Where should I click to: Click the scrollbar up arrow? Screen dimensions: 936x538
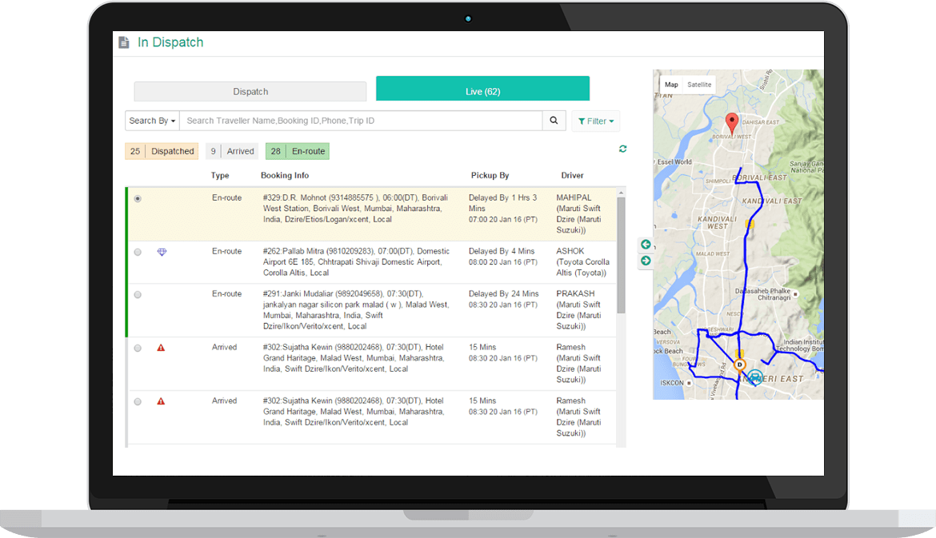coord(621,193)
